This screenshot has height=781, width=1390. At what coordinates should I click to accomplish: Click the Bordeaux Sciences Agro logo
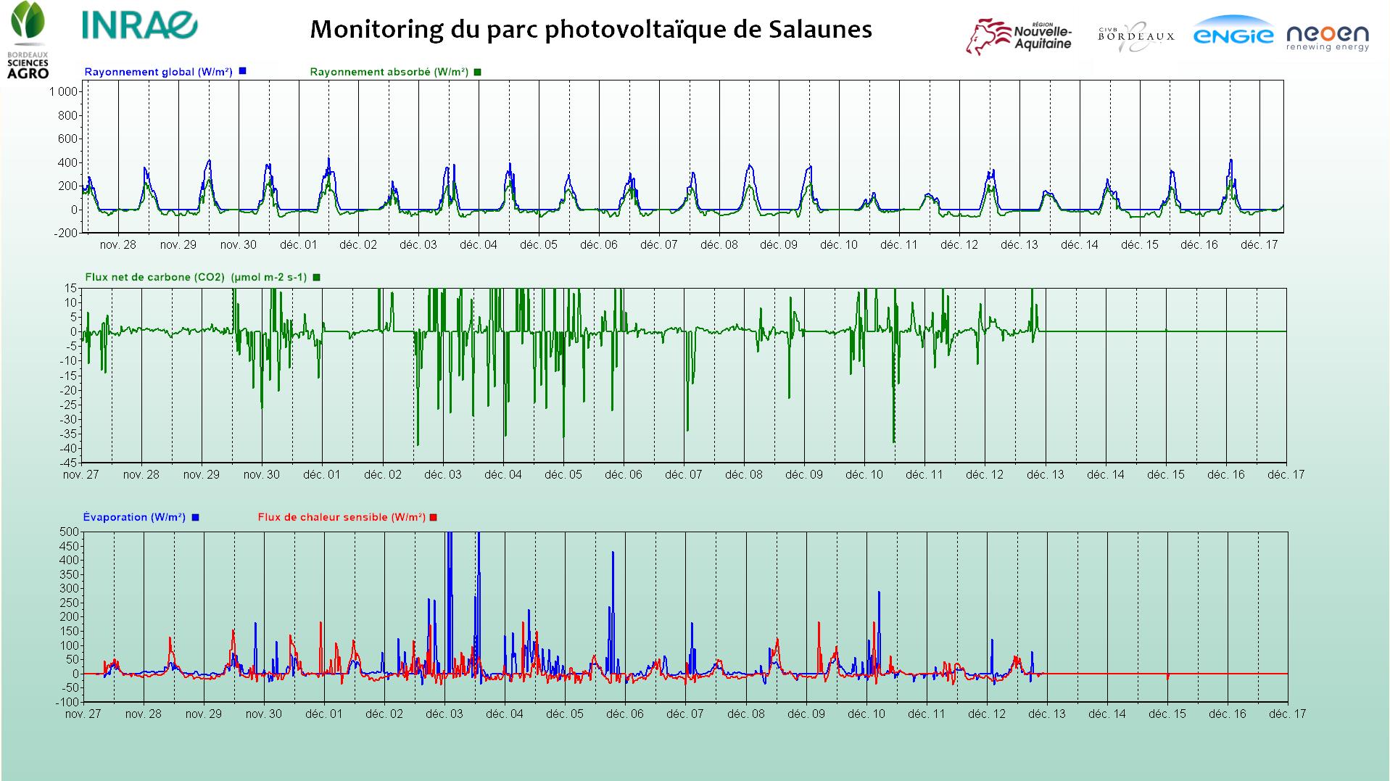point(28,40)
